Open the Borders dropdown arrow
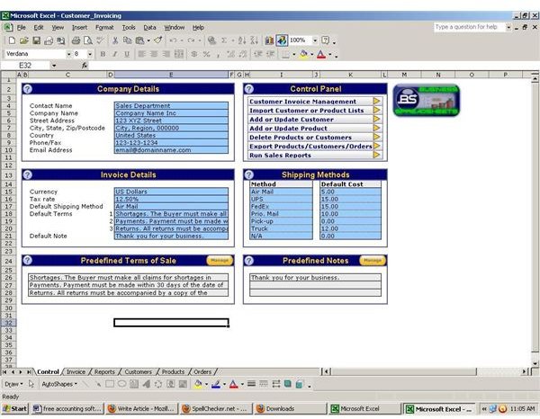 pos(293,54)
